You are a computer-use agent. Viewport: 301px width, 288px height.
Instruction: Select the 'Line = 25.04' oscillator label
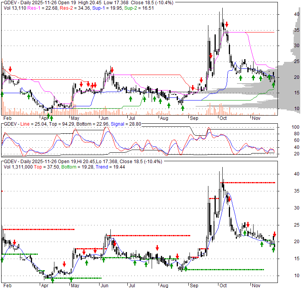pos(34,124)
